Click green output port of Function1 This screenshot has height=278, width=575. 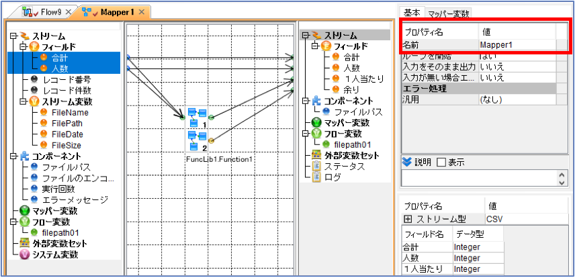tap(212, 118)
